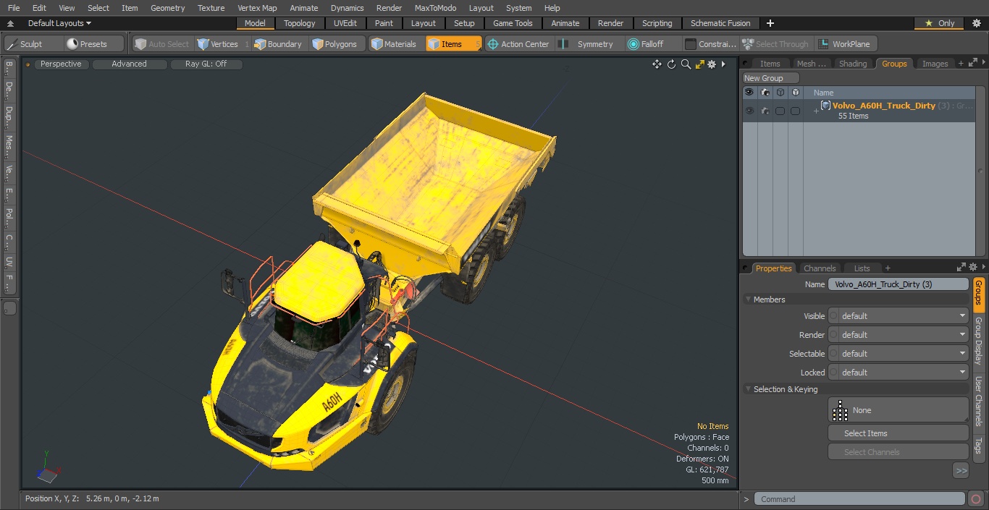Screen dimensions: 989x510
Task: Click the viewport rotate icon
Action: (x=671, y=64)
